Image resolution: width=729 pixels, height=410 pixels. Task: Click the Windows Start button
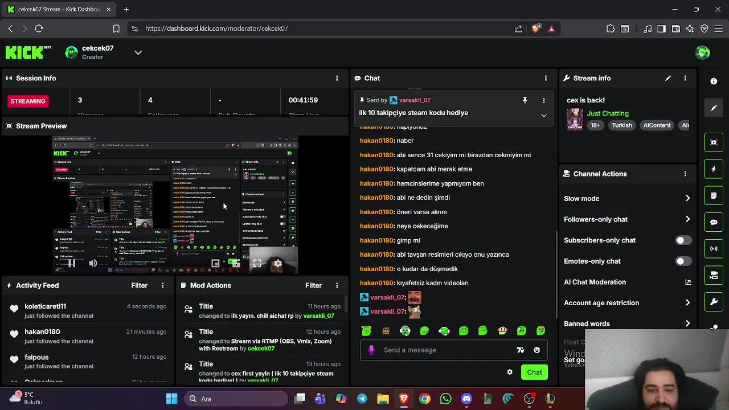(x=171, y=399)
